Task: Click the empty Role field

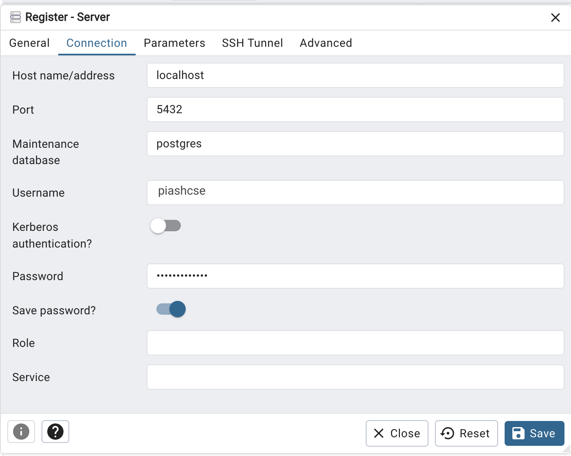Action: [355, 343]
